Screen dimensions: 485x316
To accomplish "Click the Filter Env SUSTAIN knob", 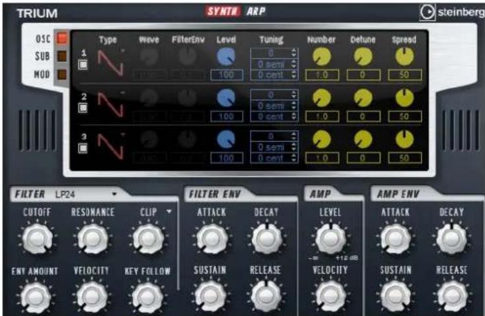I will 210,296.
